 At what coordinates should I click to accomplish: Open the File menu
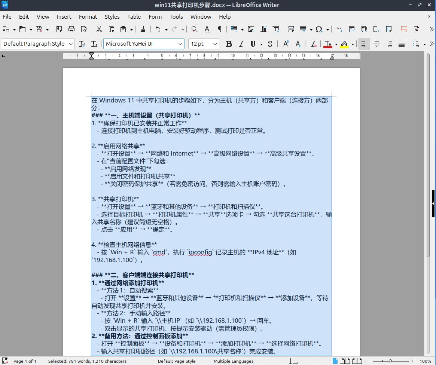point(7,17)
